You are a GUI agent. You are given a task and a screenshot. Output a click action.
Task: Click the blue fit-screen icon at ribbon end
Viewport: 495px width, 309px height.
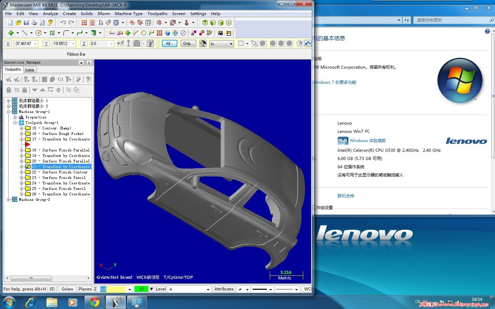[308, 43]
